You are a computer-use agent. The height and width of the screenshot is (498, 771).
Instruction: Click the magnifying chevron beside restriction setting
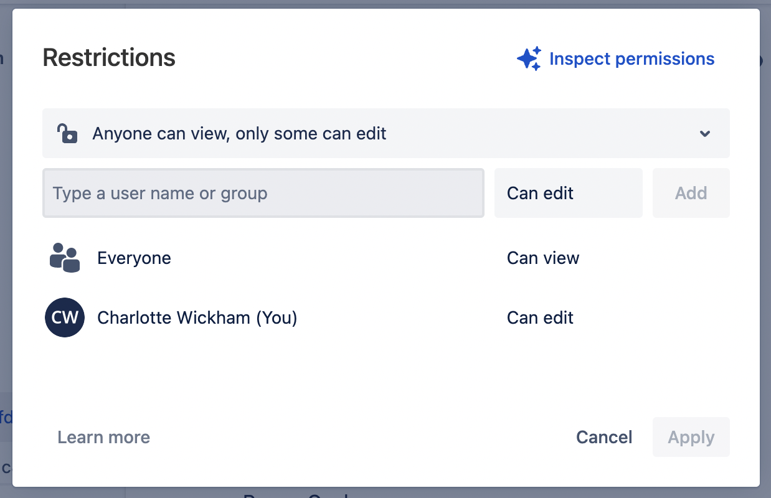(704, 133)
